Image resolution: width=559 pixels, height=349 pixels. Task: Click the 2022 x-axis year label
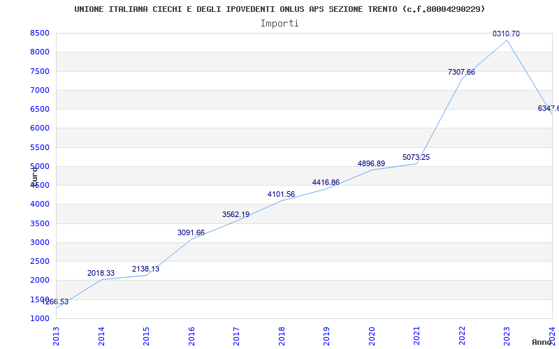462,336
